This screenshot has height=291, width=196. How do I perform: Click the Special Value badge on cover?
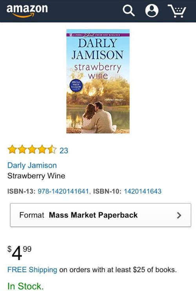(76, 86)
